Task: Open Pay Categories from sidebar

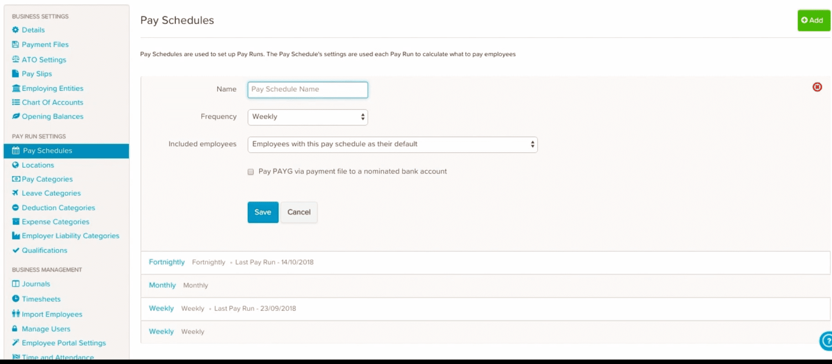Action: coord(47,179)
